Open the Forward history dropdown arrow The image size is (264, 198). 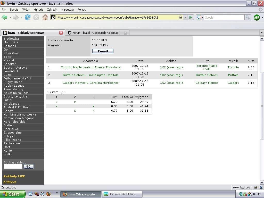(x=22, y=17)
